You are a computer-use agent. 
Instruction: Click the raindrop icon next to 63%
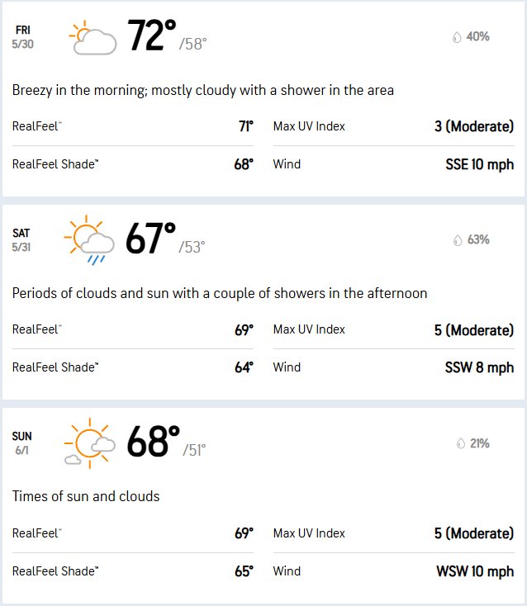(x=458, y=240)
